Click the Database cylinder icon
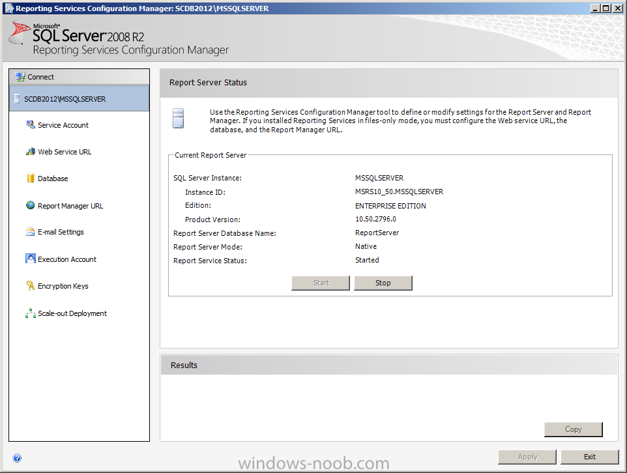The image size is (627, 473). 31,179
